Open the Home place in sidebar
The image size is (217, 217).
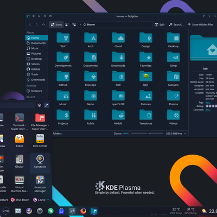[36, 38]
